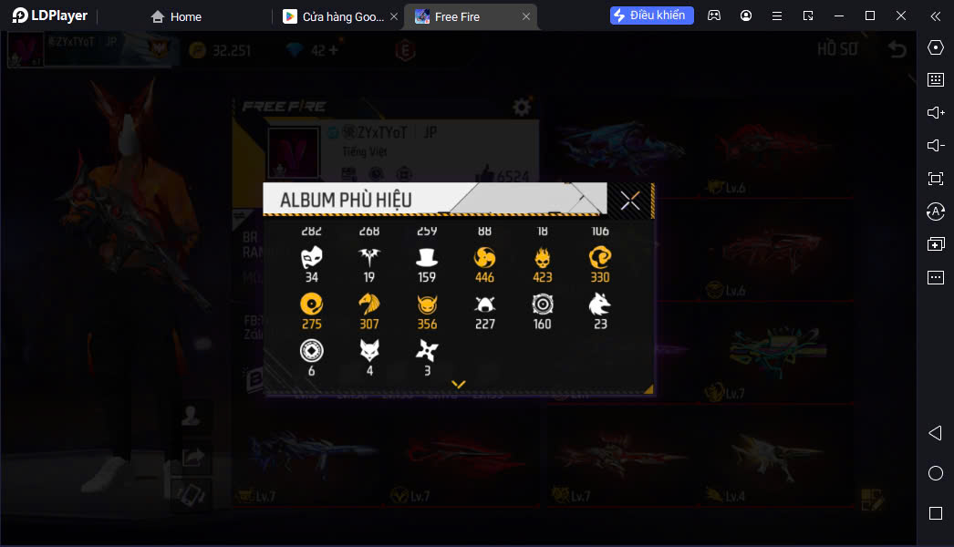Open the LDPlayer hamburger menu
Image resolution: width=954 pixels, height=547 pixels.
click(777, 16)
